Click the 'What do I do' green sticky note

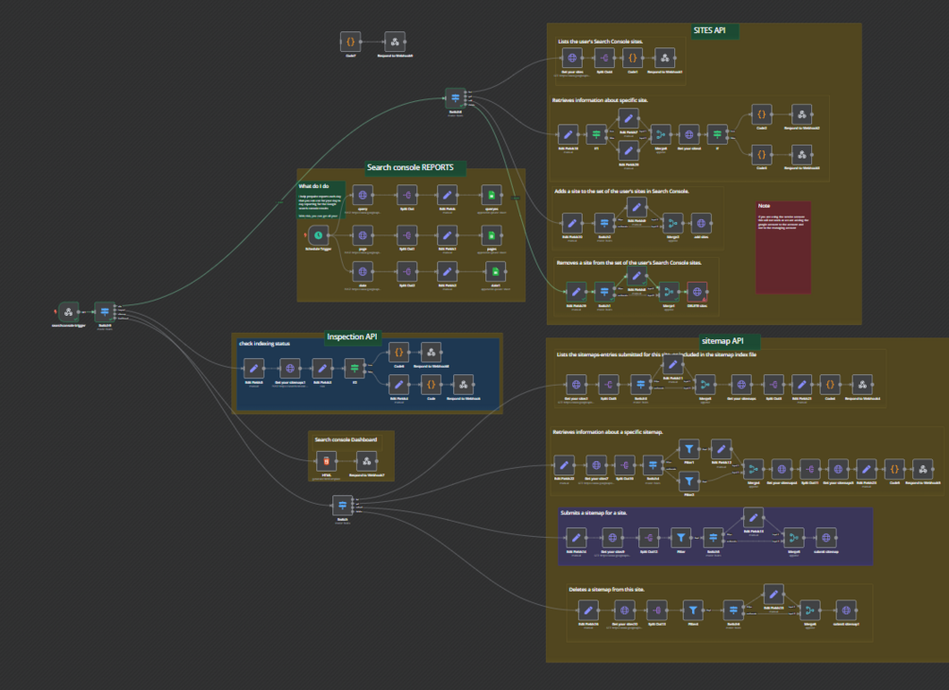[x=321, y=199]
